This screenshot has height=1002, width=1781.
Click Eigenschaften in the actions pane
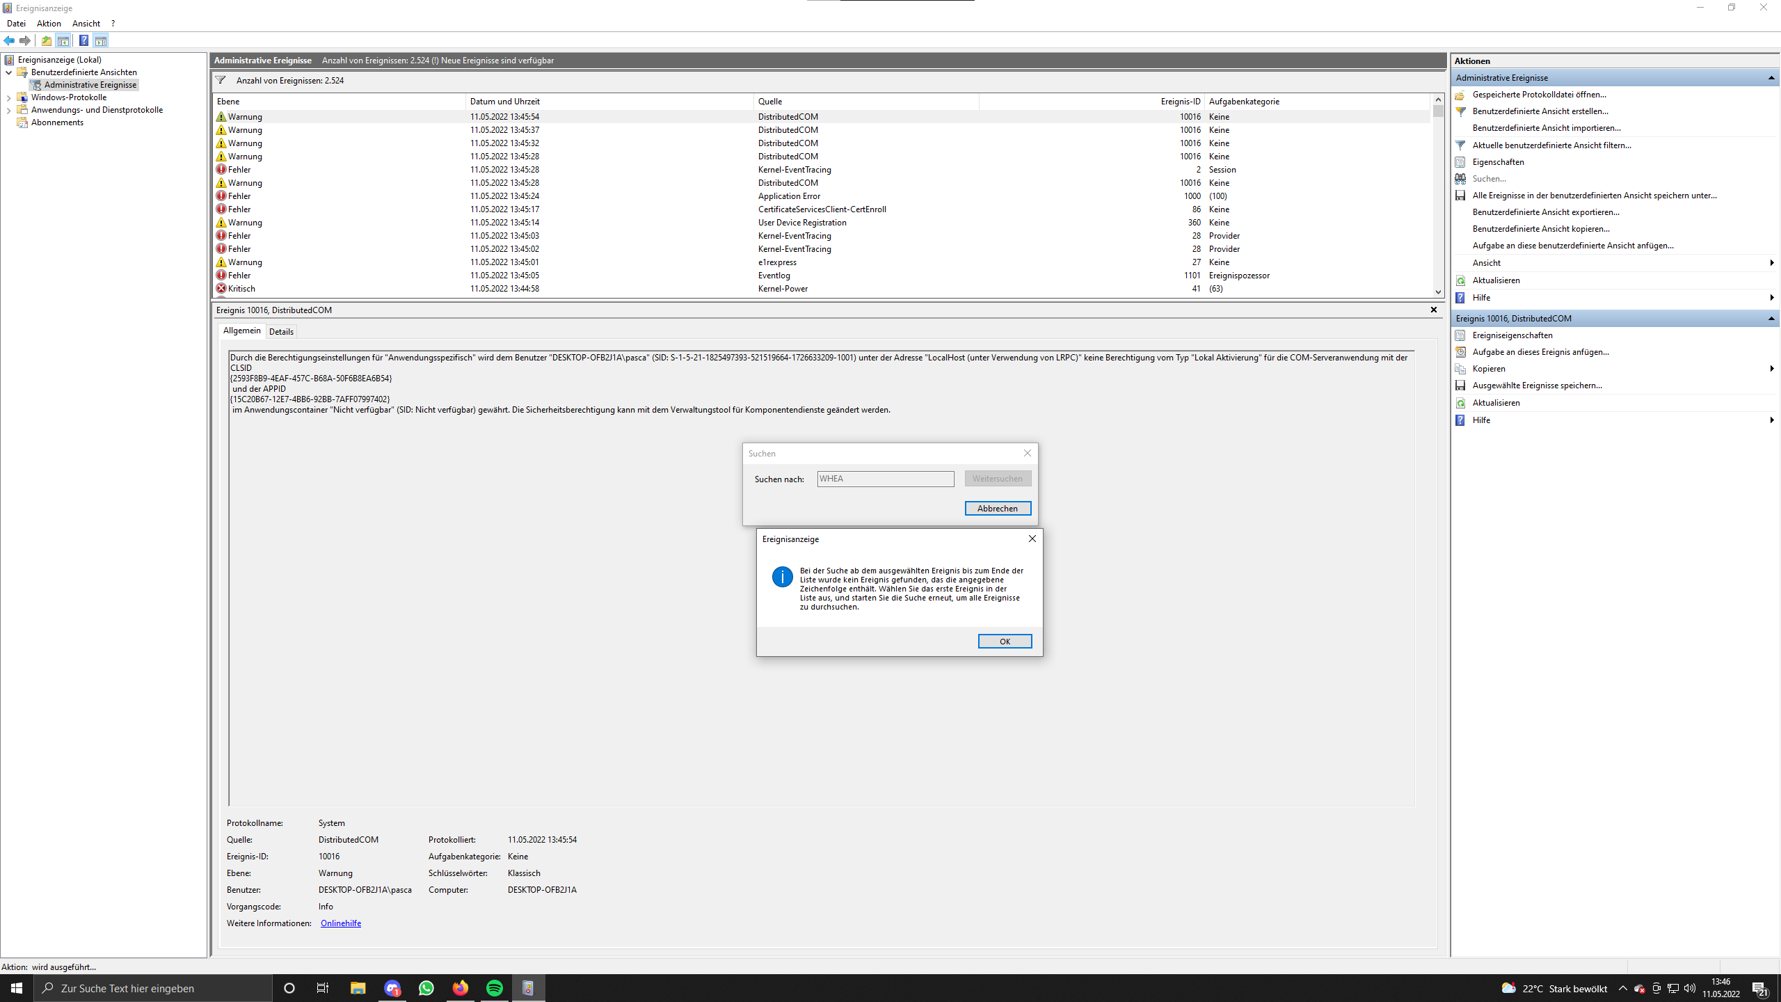pyautogui.click(x=1498, y=162)
